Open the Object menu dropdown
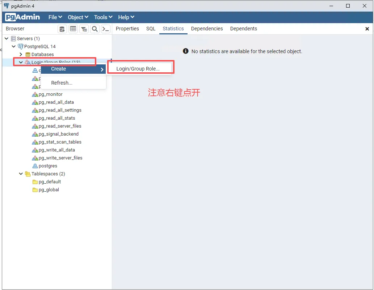The height and width of the screenshot is (290, 374). click(78, 17)
